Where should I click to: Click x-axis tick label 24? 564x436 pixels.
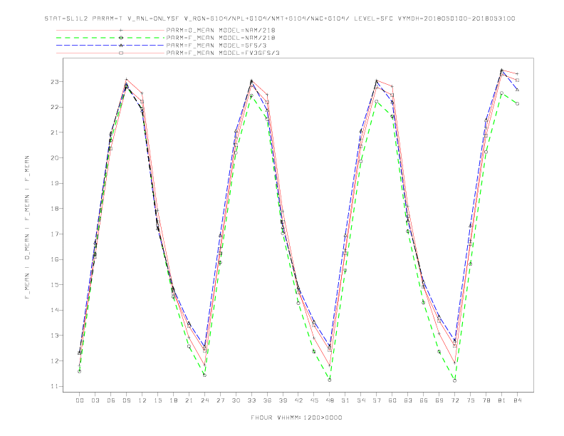[204, 400]
